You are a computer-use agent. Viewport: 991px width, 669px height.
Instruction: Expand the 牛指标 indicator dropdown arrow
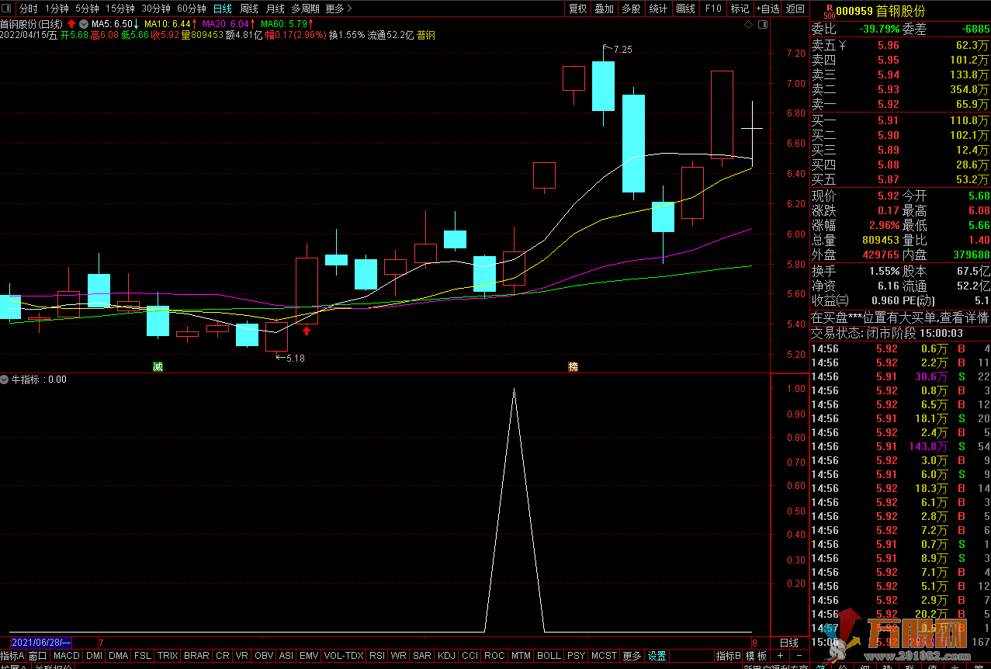coord(5,380)
